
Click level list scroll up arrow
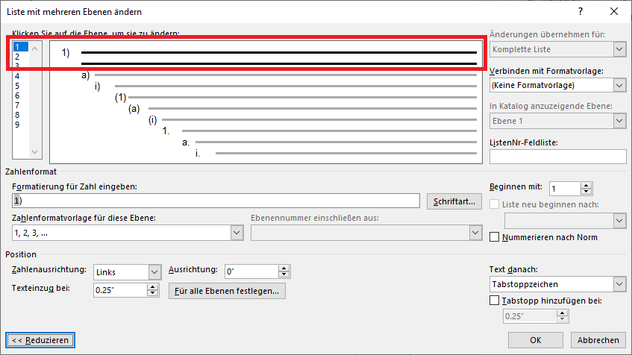[x=34, y=48]
